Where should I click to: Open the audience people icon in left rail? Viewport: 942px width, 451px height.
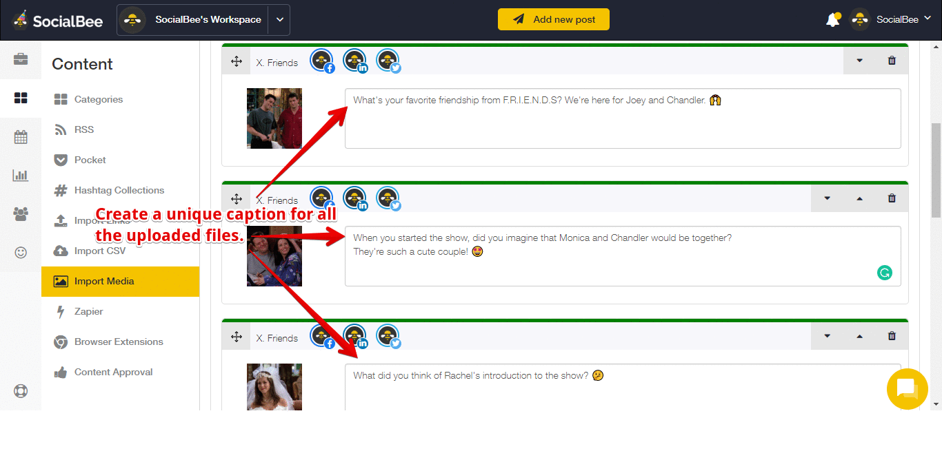21,214
